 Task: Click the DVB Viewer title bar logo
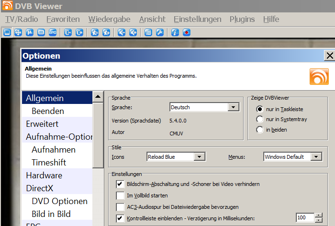[x=7, y=5]
